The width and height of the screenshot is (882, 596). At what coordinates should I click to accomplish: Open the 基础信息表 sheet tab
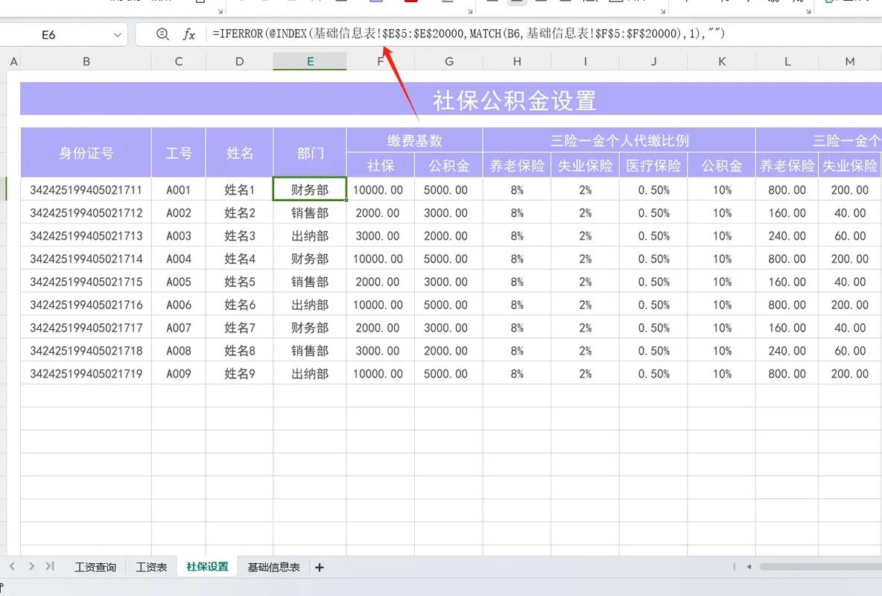click(273, 567)
